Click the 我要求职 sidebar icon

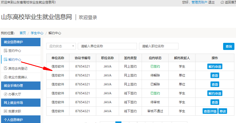(x=6, y=111)
